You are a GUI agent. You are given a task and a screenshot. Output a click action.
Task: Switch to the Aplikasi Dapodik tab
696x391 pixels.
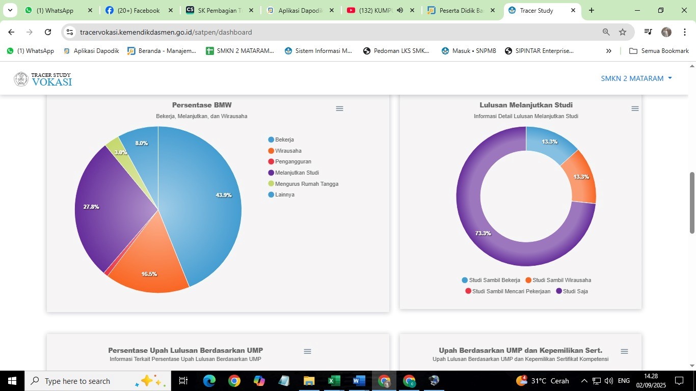(x=300, y=10)
